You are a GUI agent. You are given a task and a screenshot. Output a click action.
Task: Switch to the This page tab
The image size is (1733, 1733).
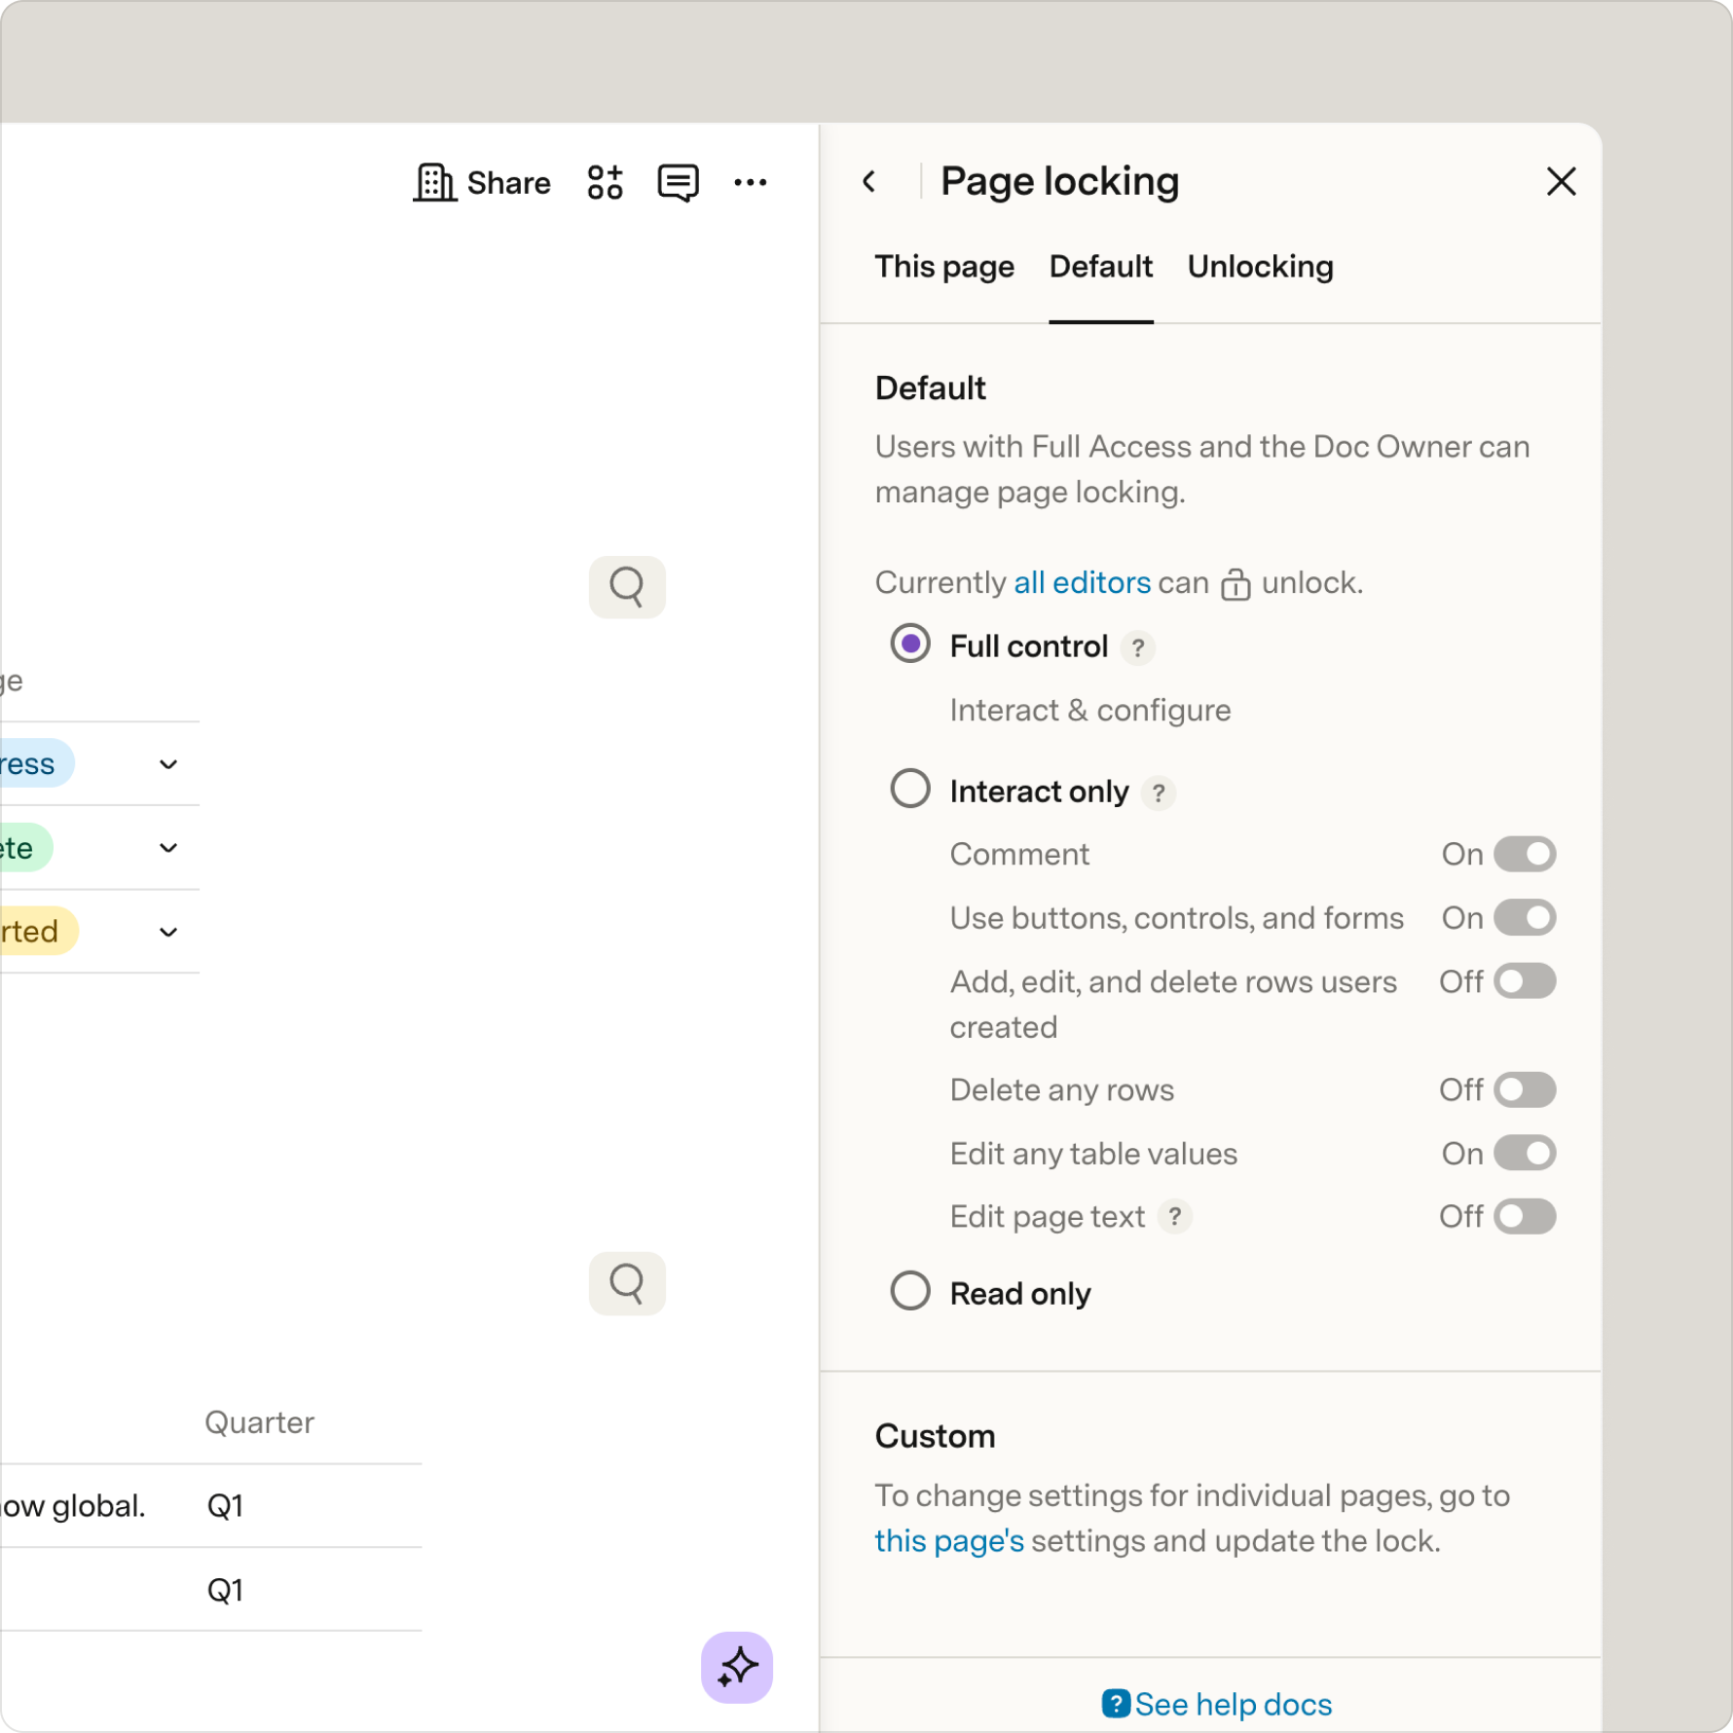[943, 267]
